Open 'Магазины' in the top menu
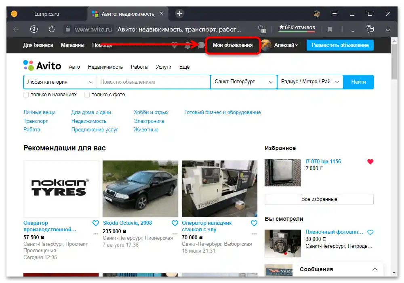 (x=73, y=45)
